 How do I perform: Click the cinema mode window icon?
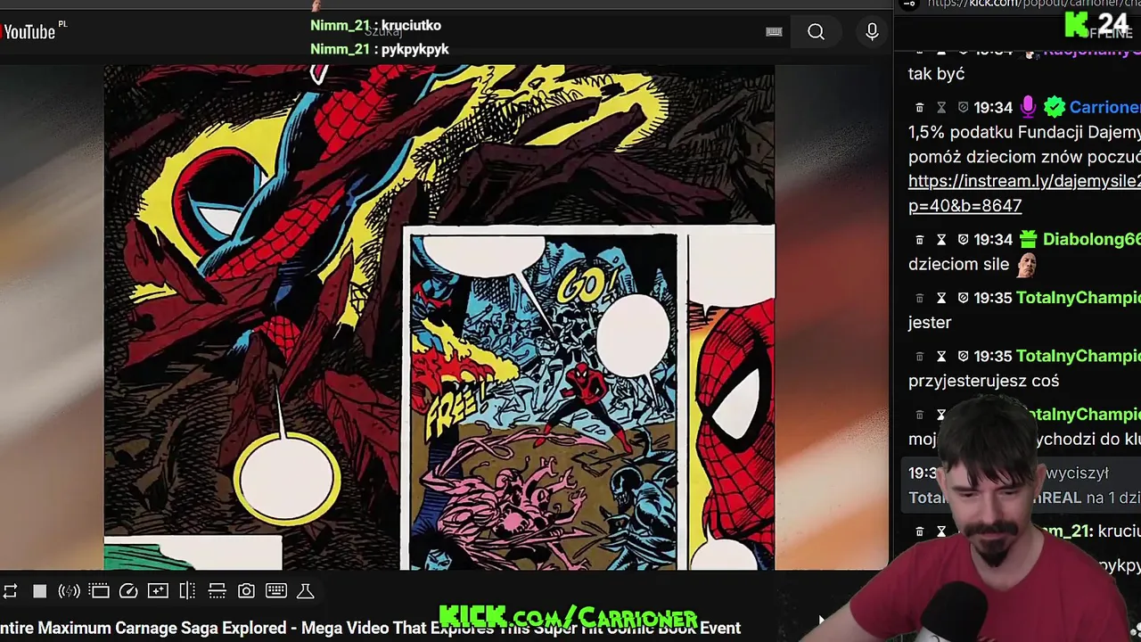[x=99, y=591]
